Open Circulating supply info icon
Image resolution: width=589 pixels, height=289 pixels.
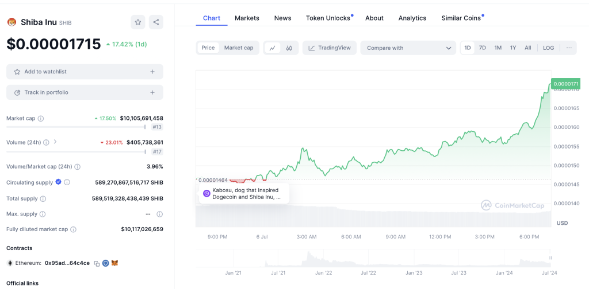pyautogui.click(x=67, y=182)
